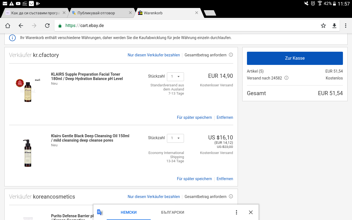Screen dimensions: 352x220
Task: Bookmark this page with the star icon
Action: pyautogui.click(x=323, y=26)
